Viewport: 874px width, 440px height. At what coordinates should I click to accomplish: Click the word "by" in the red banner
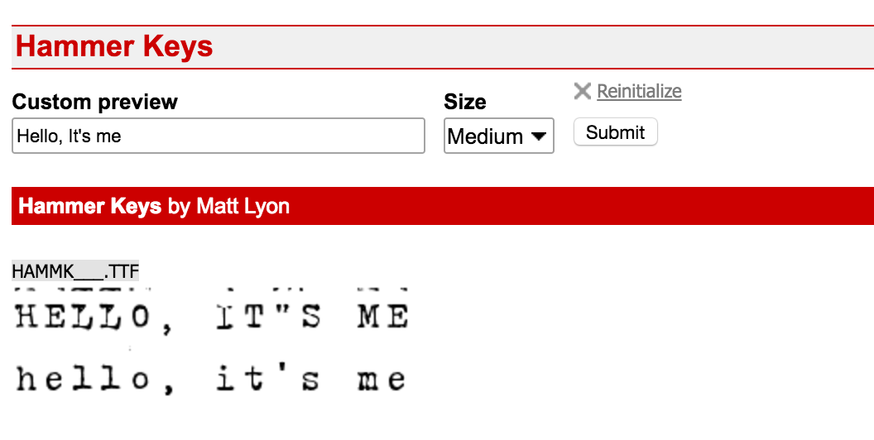[179, 206]
